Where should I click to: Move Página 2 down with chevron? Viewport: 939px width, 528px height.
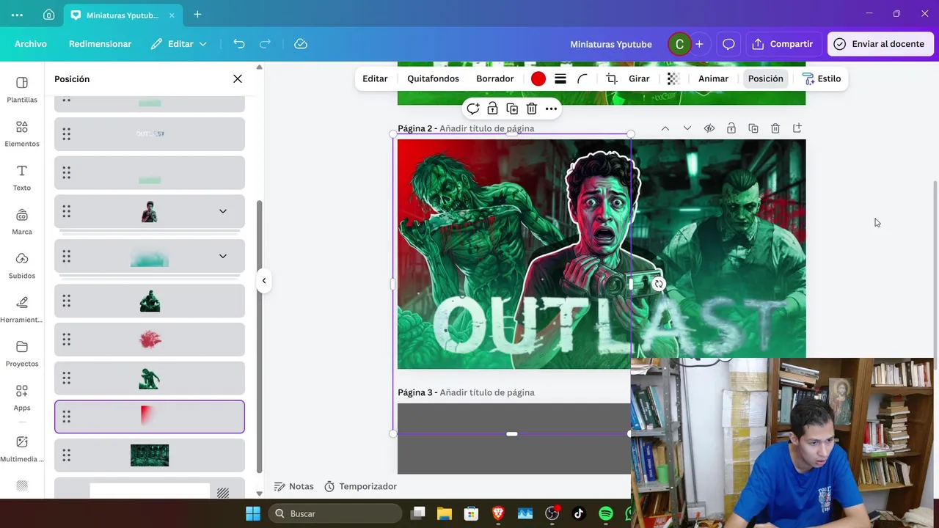click(687, 128)
